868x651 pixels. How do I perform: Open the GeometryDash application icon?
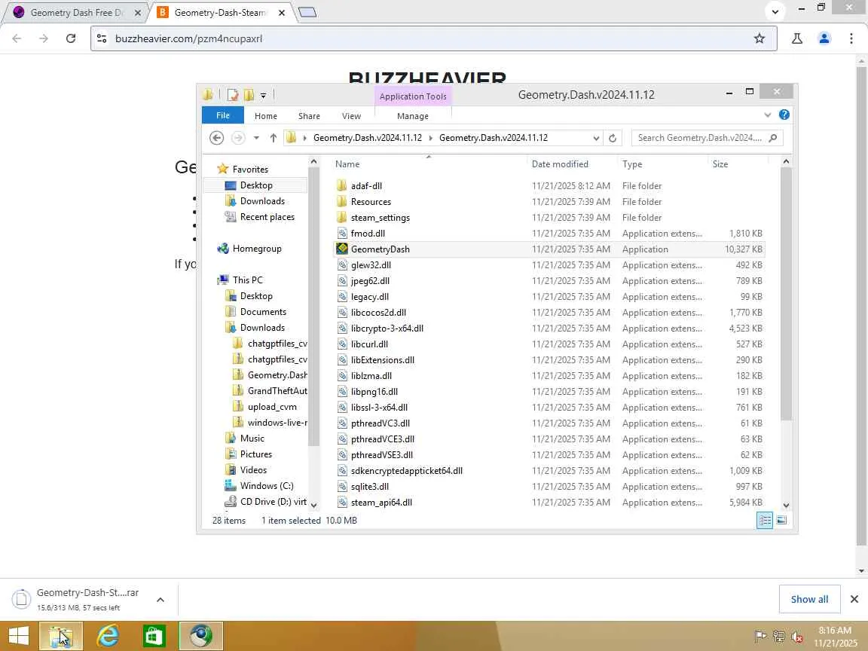click(341, 249)
